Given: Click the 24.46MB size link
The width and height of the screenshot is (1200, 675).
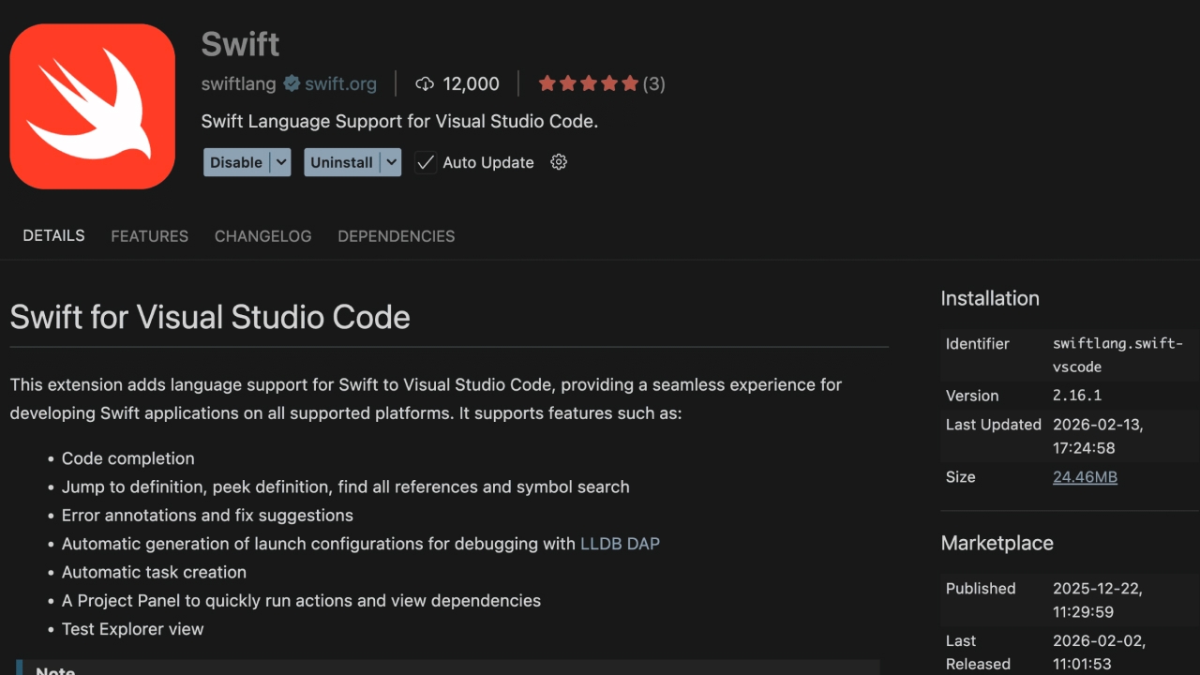Looking at the screenshot, I should point(1085,477).
